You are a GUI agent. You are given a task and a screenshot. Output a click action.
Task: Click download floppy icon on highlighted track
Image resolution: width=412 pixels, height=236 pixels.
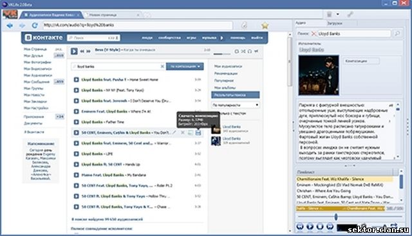point(198,133)
